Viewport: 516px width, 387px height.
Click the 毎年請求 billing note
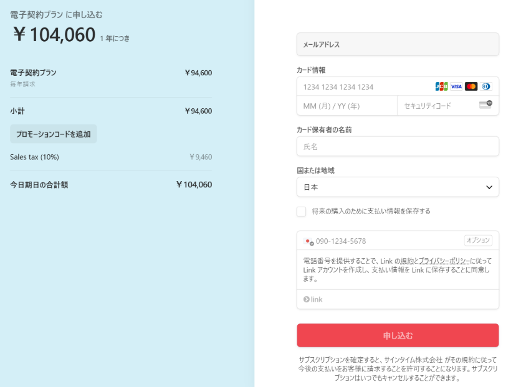22,84
